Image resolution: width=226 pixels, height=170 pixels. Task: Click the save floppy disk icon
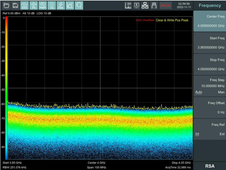point(15,5)
